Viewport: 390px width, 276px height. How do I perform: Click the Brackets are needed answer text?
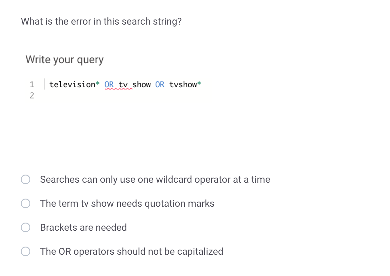pos(83,227)
